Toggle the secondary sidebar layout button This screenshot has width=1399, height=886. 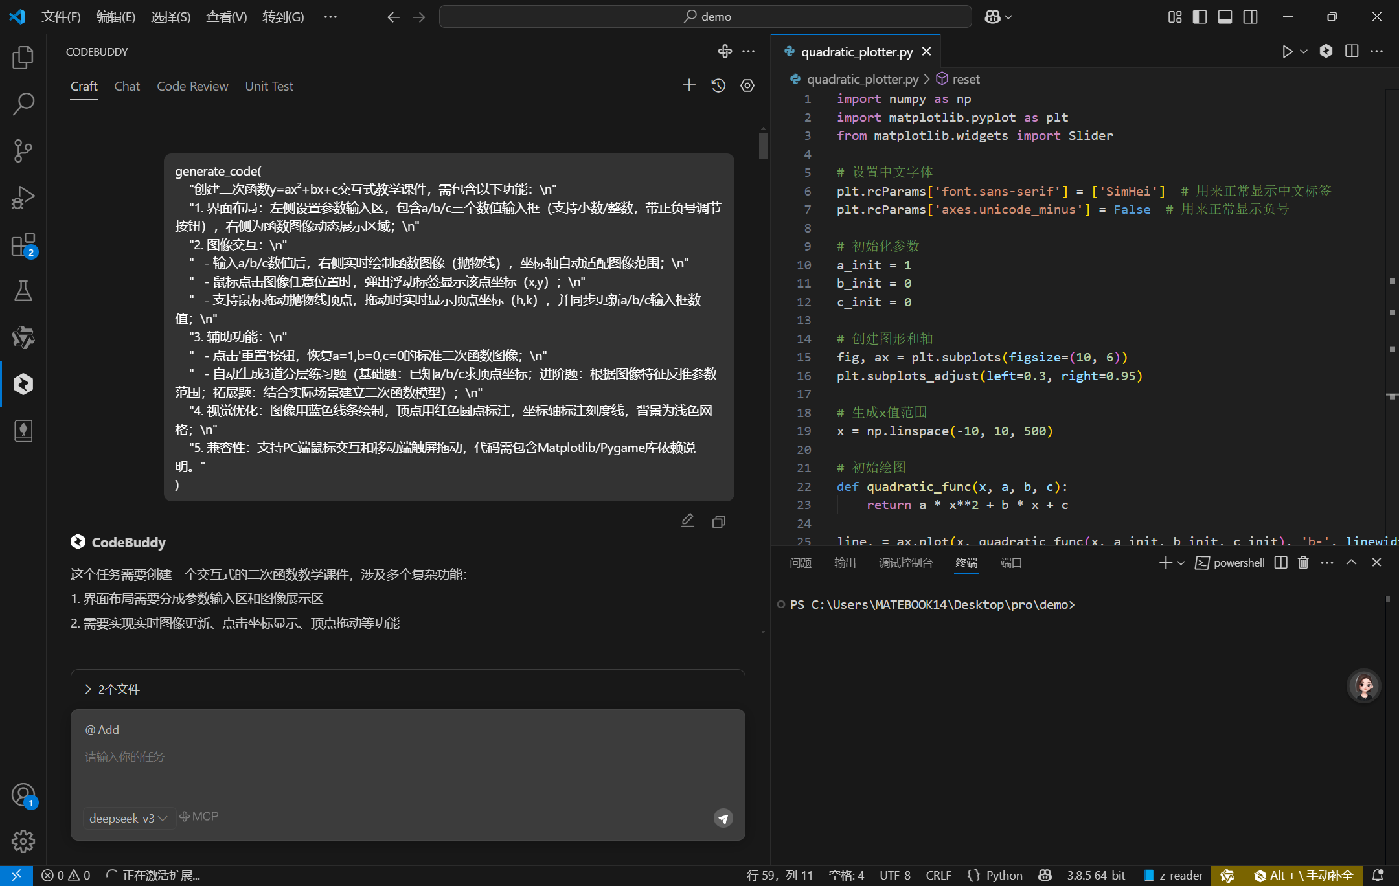[x=1250, y=17]
